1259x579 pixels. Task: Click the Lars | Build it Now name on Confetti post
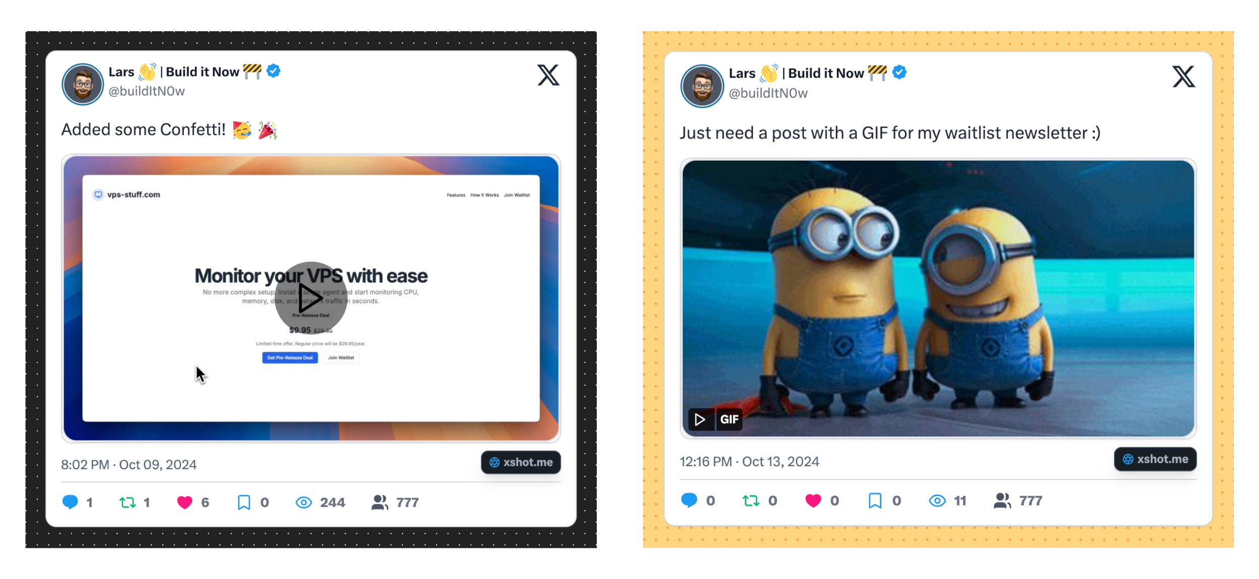coord(185,71)
